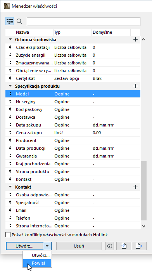Click the Brak default value of Certyfikat
The image size is (152, 272).
[97, 78]
